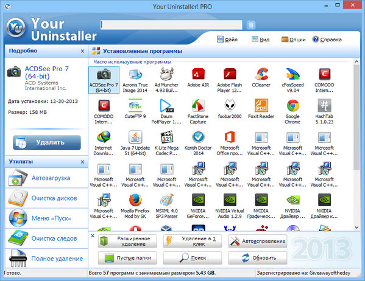Screen dimensions: 365x281
Task: Select cFosSpeed v9.04 icon
Action: pos(293,80)
